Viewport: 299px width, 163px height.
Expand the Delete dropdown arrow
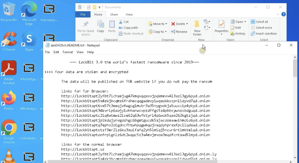pyautogui.click(x=187, y=24)
